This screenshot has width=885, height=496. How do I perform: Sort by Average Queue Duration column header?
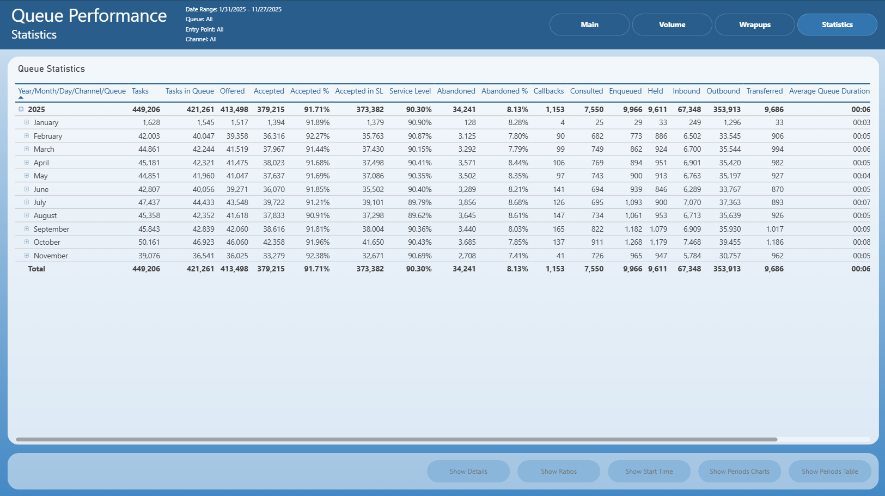[x=829, y=91]
